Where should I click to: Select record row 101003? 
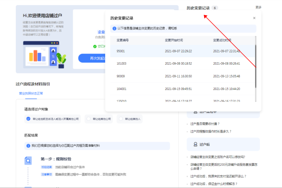(x=183, y=64)
